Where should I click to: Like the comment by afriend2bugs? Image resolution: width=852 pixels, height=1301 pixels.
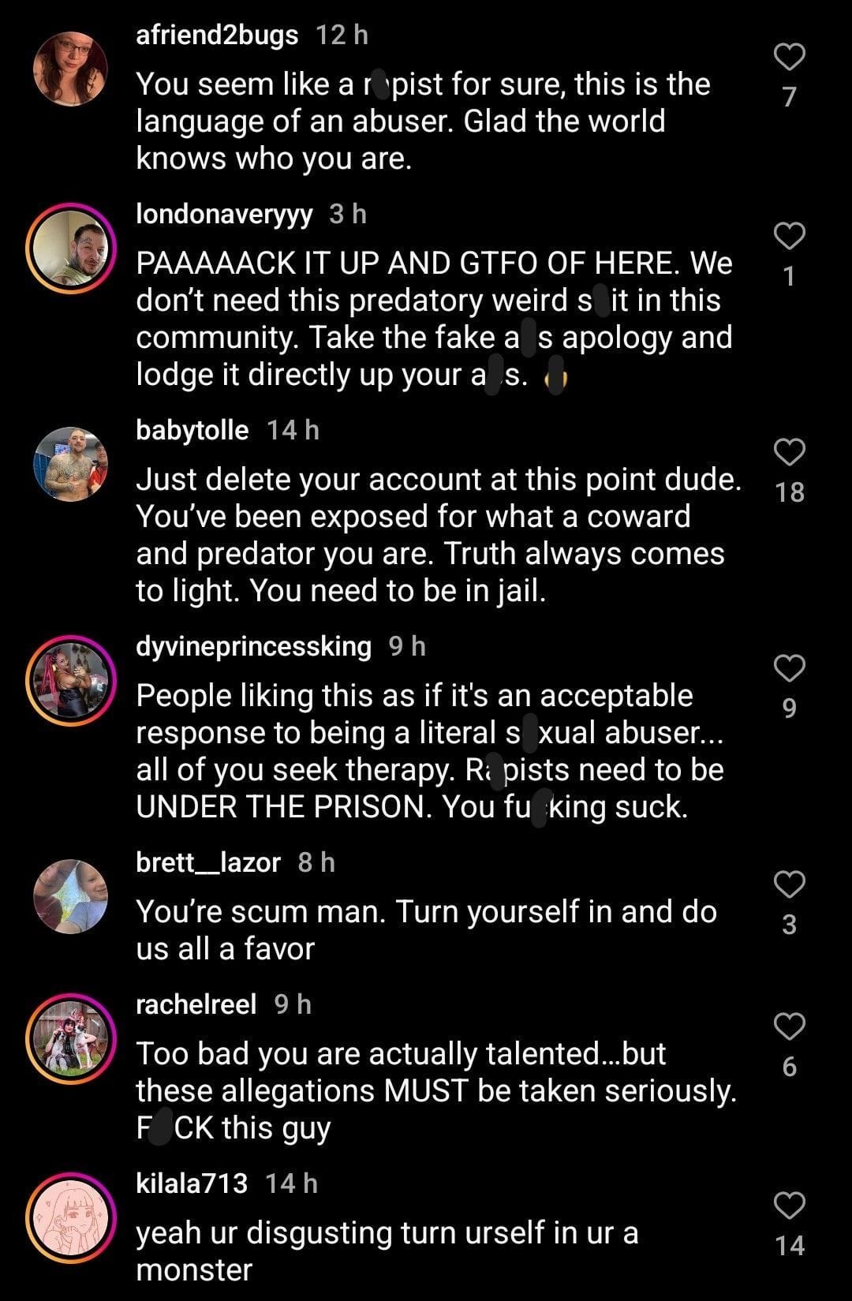click(x=789, y=57)
